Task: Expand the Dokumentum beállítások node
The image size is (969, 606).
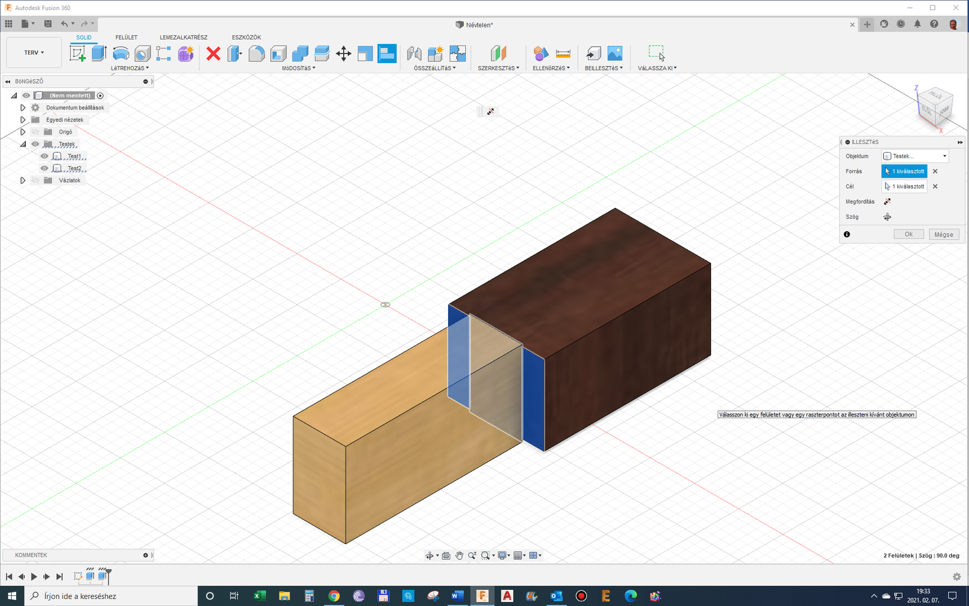Action: (x=23, y=108)
